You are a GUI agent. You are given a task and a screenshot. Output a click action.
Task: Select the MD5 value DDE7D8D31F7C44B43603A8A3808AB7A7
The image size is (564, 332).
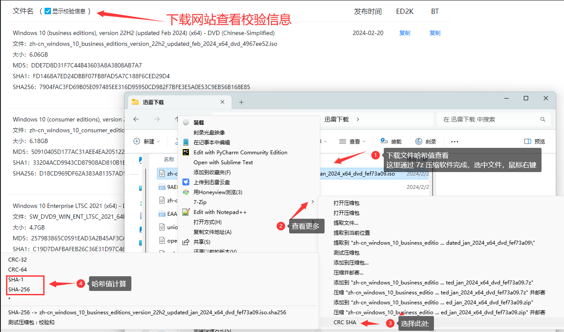tap(86, 65)
